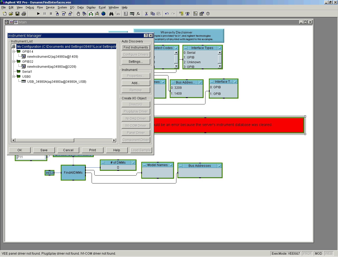This screenshot has width=338, height=257.
Task: Open the Device menu
Action: click(50, 7)
